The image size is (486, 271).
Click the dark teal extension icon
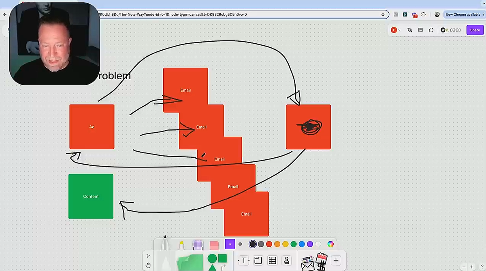(405, 14)
